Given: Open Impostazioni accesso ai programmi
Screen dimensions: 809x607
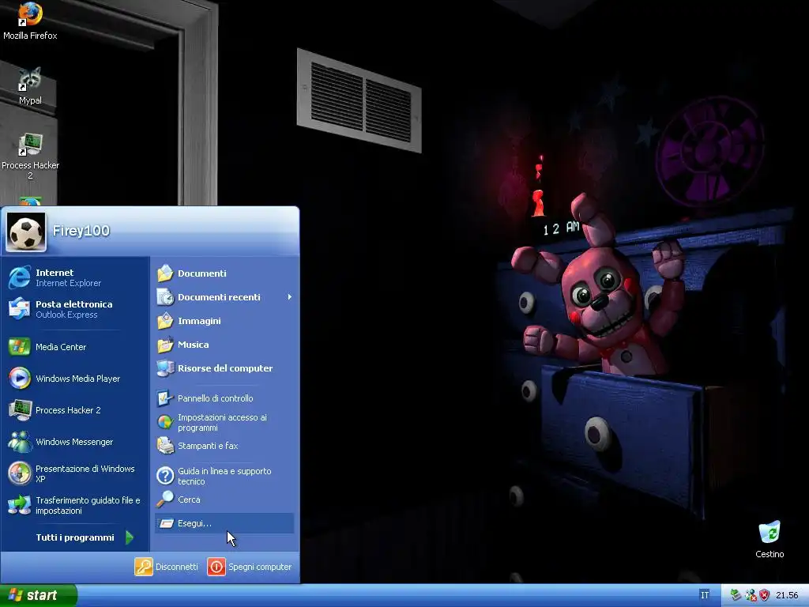Looking at the screenshot, I should [224, 422].
